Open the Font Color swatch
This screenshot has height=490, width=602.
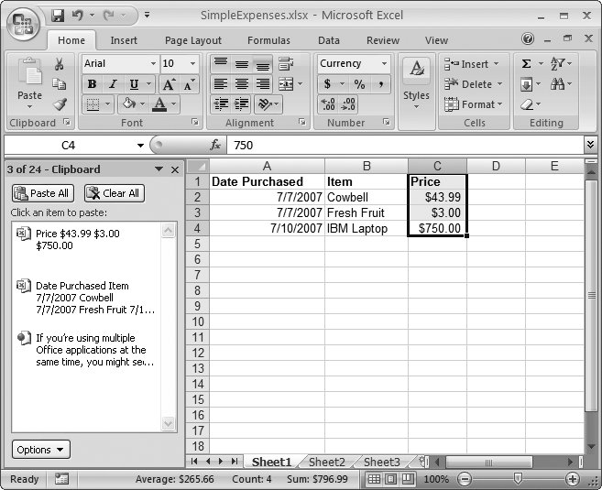coord(159,104)
